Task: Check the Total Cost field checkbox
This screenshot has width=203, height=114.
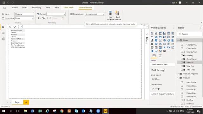Action: 182,66
